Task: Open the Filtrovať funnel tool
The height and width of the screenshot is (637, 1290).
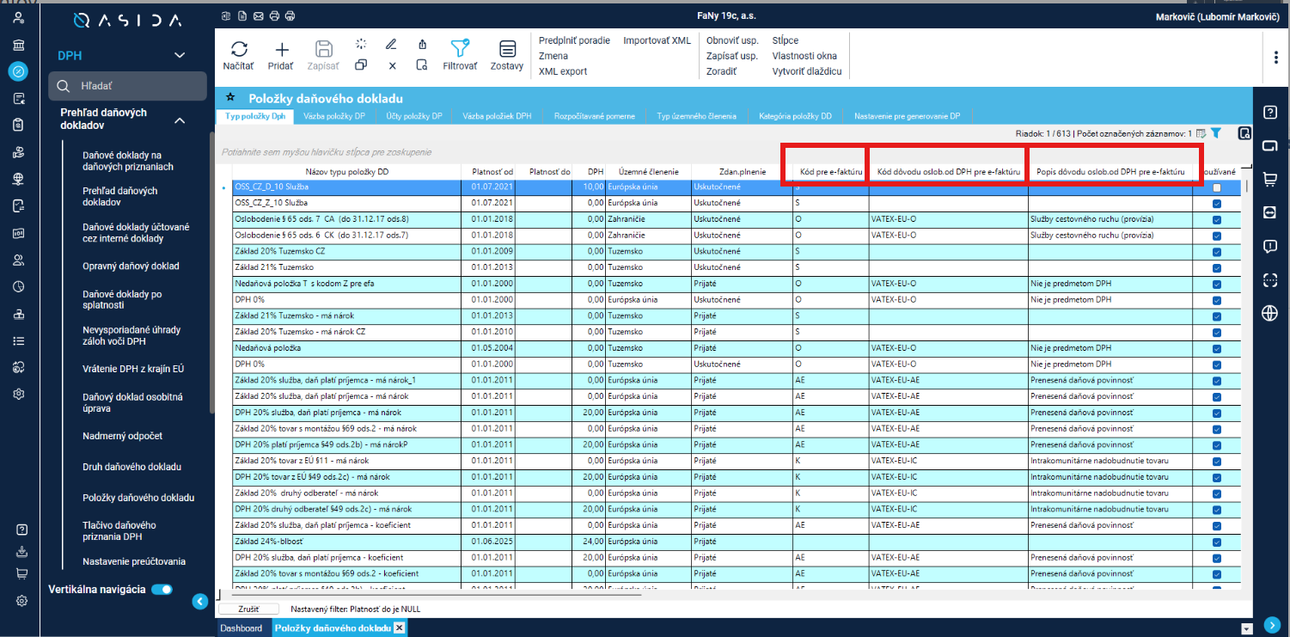Action: (x=460, y=48)
